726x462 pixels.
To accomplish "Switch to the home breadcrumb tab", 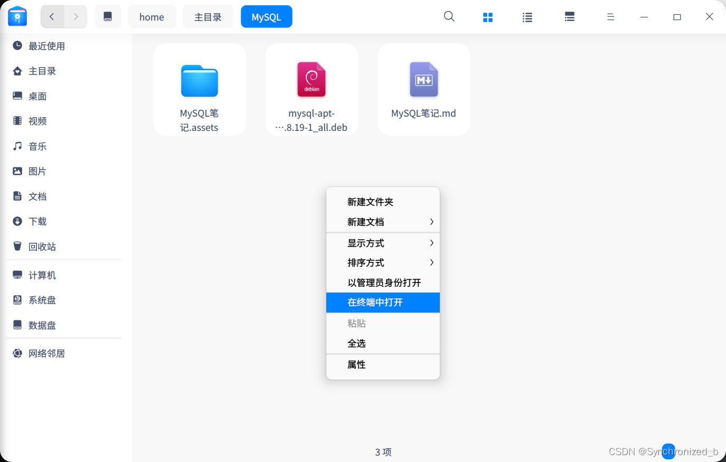I will [152, 16].
